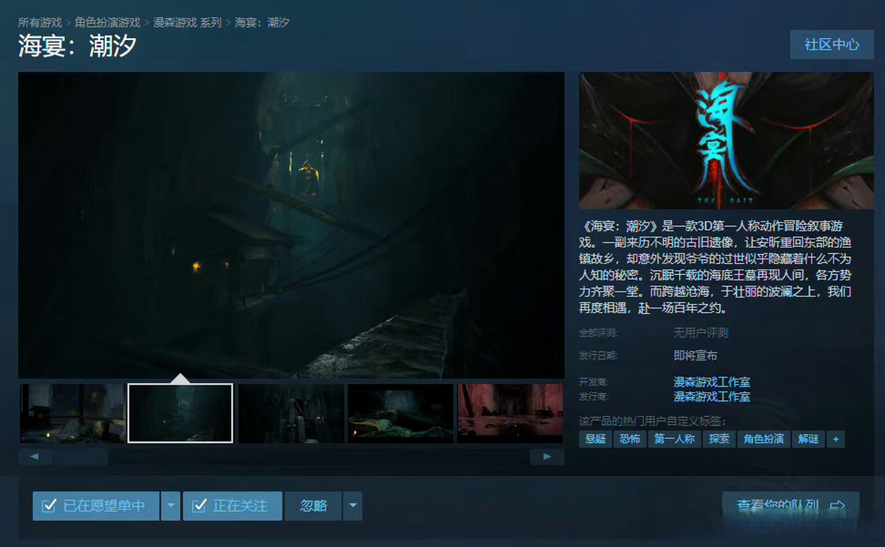Click the plus icon to add tags
Image resolution: width=885 pixels, height=547 pixels.
[x=835, y=439]
